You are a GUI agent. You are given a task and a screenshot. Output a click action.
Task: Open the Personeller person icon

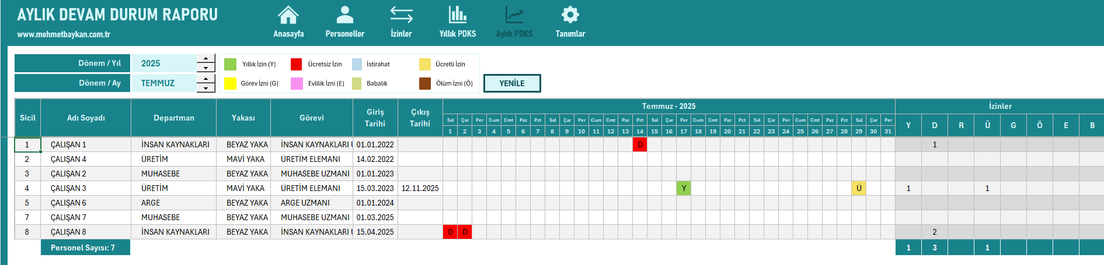pos(345,15)
